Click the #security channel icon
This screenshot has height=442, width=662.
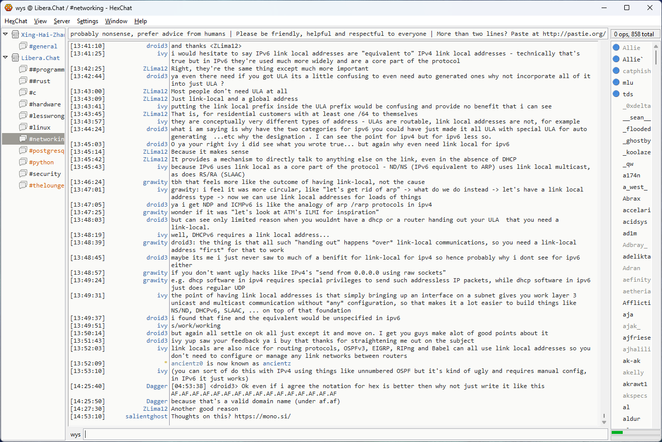pyautogui.click(x=23, y=173)
